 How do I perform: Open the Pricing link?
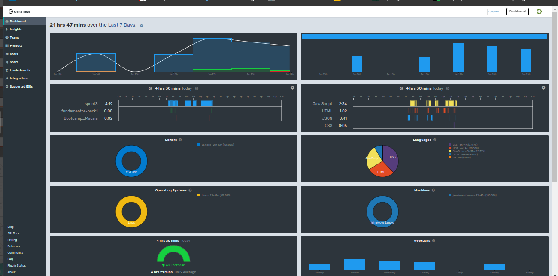[x=12, y=240]
